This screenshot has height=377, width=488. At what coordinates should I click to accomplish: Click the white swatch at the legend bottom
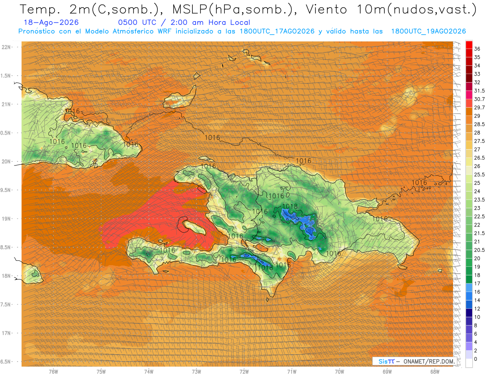pos(469,363)
